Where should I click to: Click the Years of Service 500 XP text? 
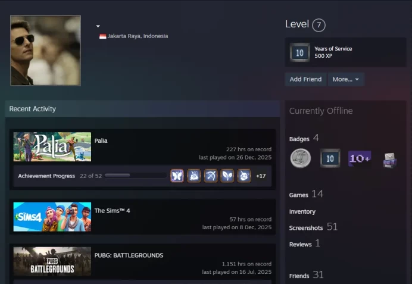333,52
